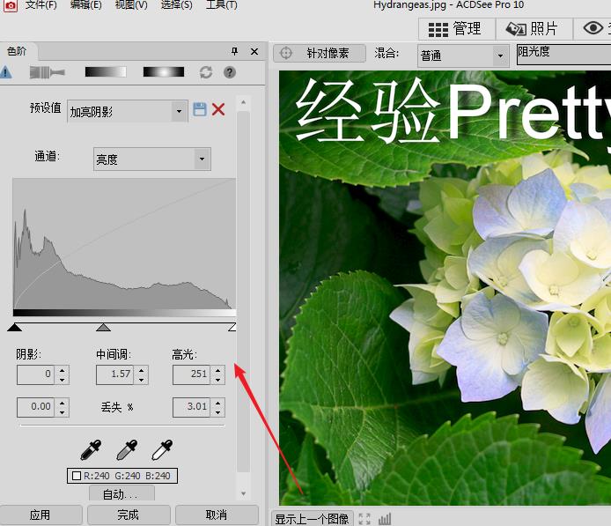611x526 pixels.
Task: Pick the white point eyedropper
Action: click(162, 449)
